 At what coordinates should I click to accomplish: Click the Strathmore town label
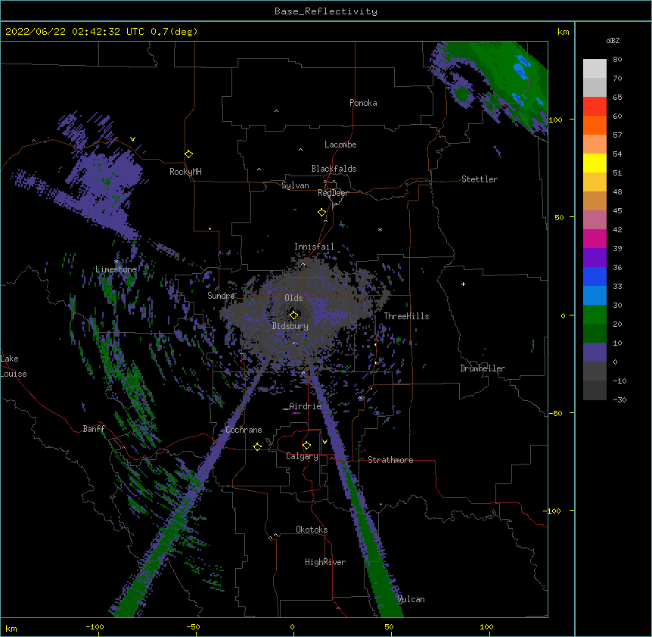(390, 460)
